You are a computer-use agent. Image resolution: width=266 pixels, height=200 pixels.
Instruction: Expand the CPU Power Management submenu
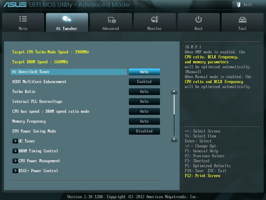pos(39,161)
